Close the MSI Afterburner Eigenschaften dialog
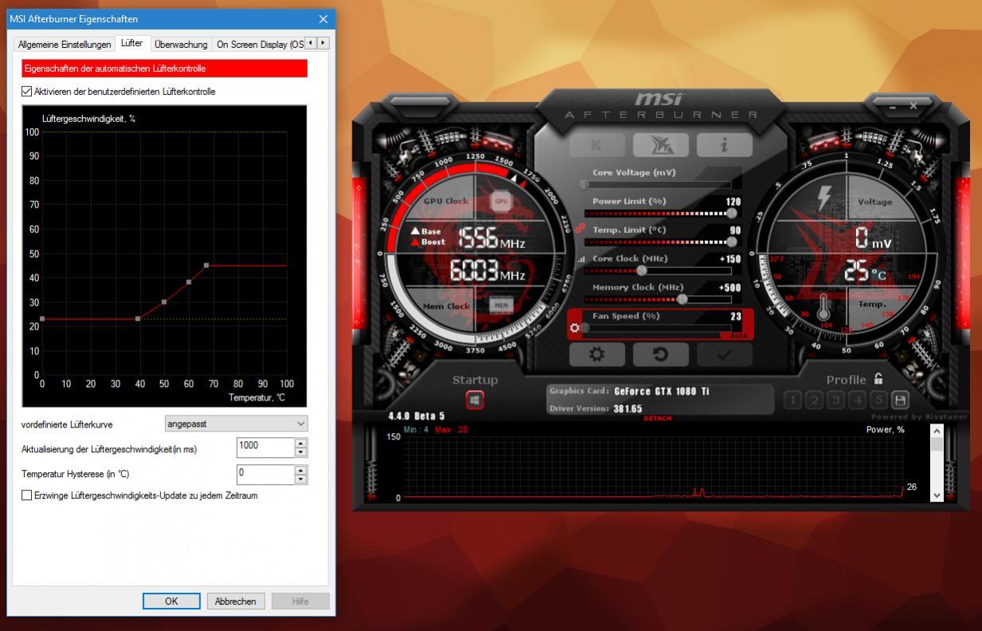982x631 pixels. point(323,18)
